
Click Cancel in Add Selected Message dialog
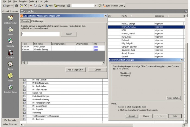pyautogui.click(x=97, y=70)
